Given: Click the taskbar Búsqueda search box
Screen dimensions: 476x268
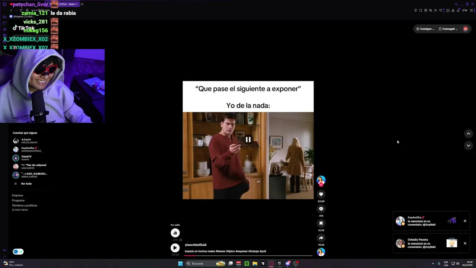Looking at the screenshot, I should (x=205, y=264).
